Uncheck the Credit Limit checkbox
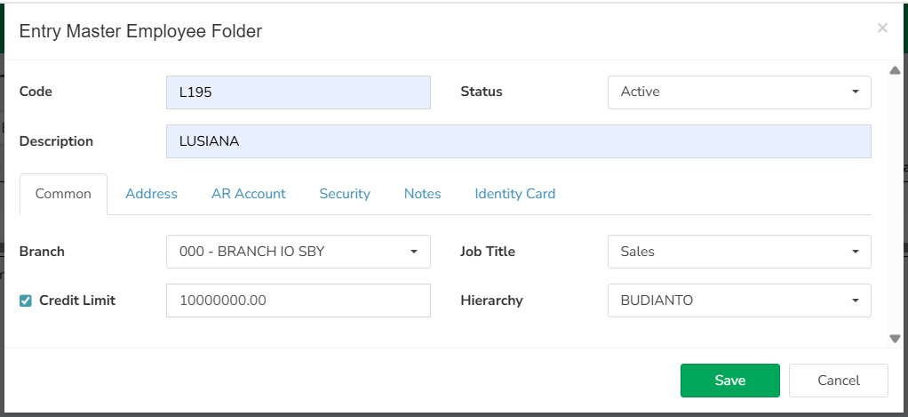 26,301
